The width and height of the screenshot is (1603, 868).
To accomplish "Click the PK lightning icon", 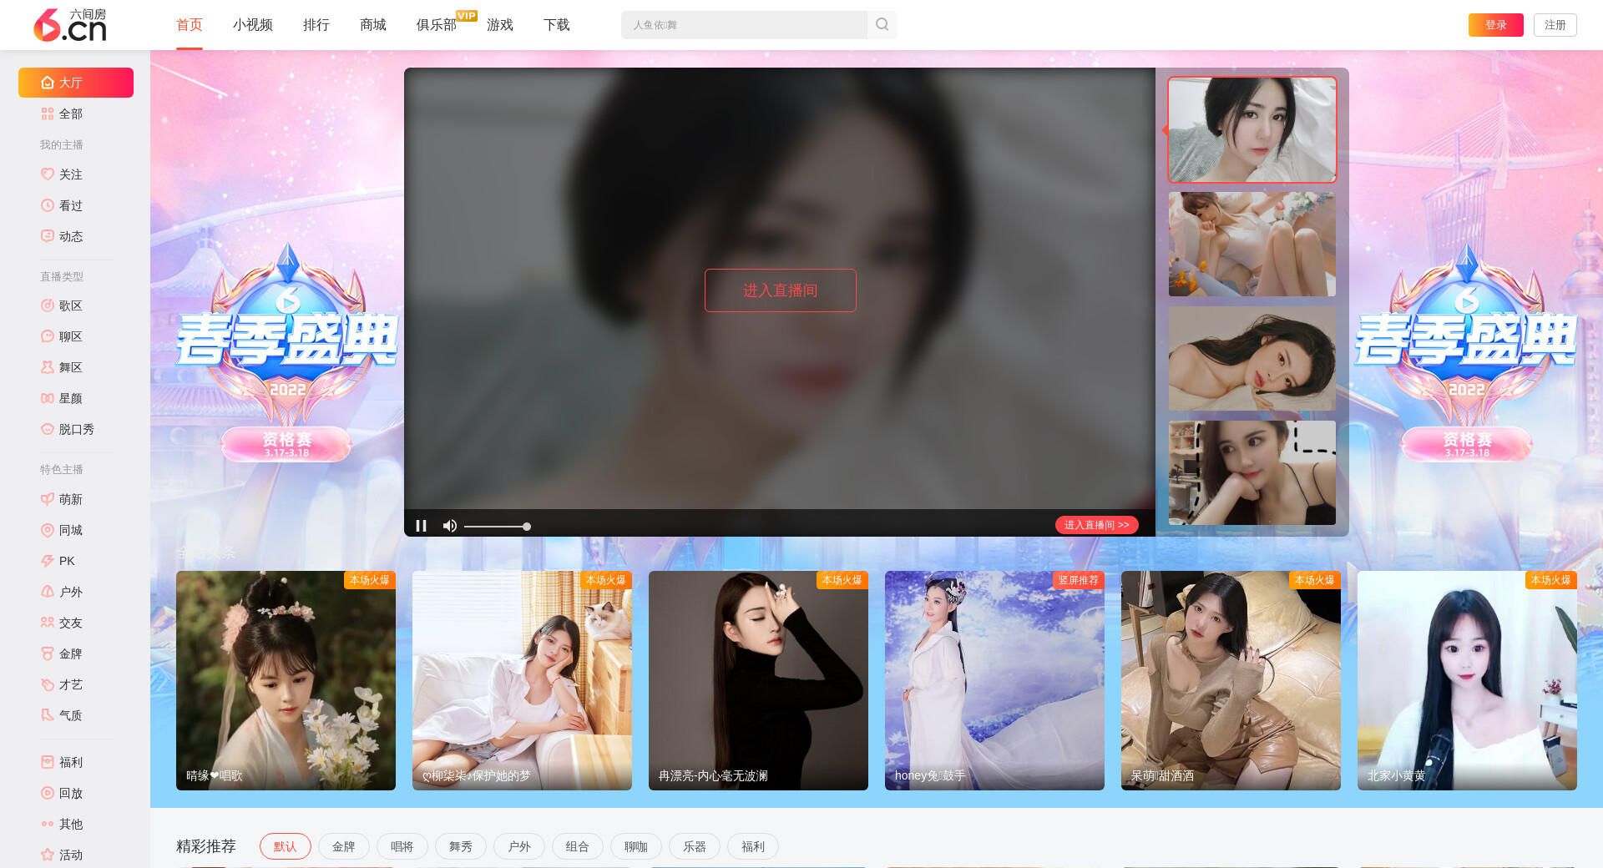I will point(48,561).
